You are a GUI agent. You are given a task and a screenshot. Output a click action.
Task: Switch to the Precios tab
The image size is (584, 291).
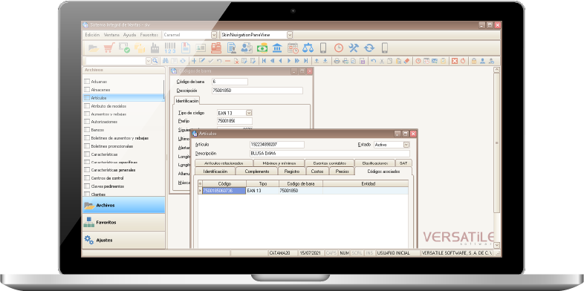(342, 171)
